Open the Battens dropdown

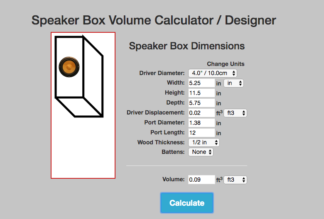point(201,152)
